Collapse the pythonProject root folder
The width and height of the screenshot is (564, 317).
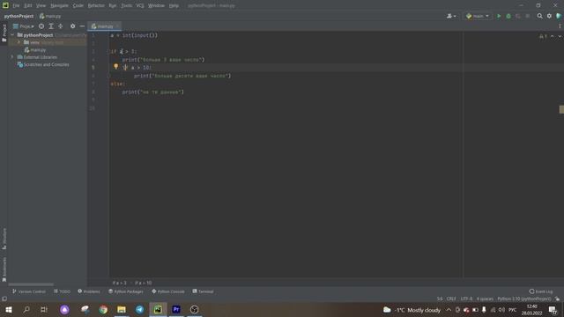[12, 35]
